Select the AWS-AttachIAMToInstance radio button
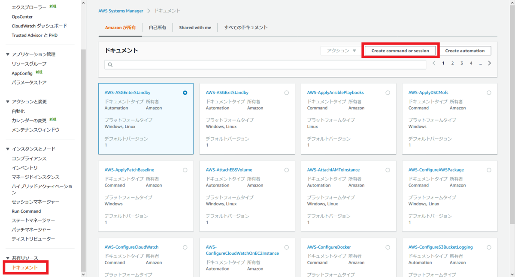This screenshot has height=277, width=515. tap(388, 170)
